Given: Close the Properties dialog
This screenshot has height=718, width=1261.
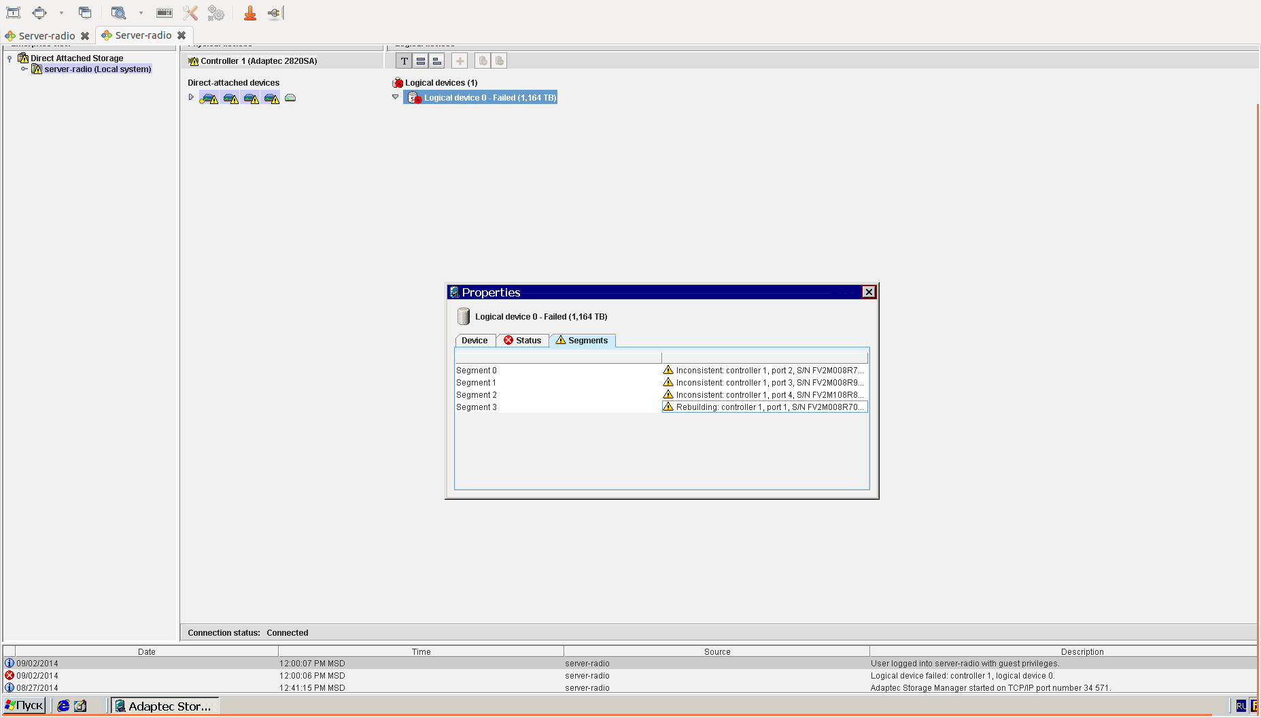Looking at the screenshot, I should (869, 292).
